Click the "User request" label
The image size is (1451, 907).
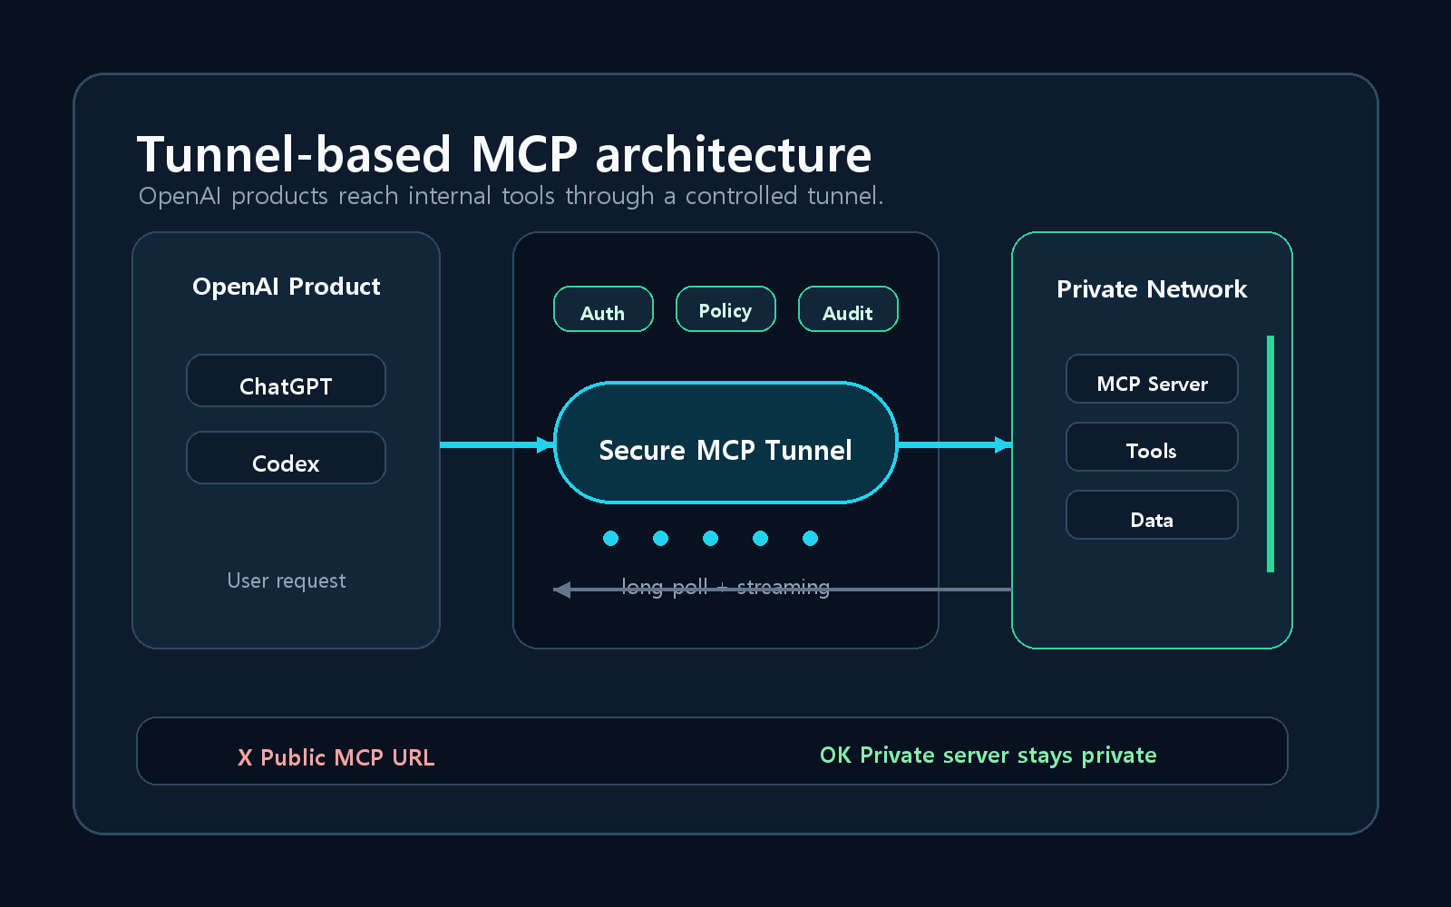(287, 580)
